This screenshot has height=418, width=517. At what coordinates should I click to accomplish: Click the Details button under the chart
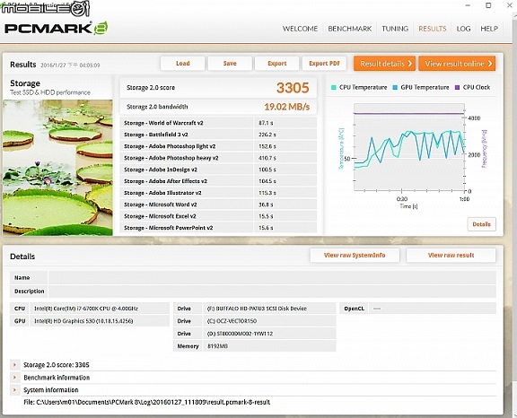pyautogui.click(x=481, y=224)
